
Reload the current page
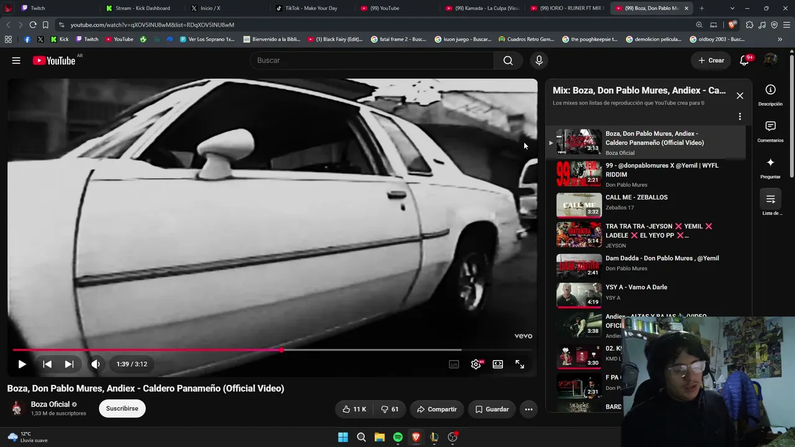[x=33, y=25]
